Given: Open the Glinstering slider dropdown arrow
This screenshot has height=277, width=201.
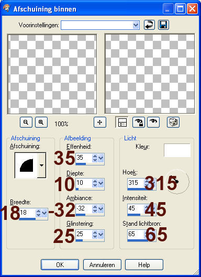Looking at the screenshot, I should (100, 235).
